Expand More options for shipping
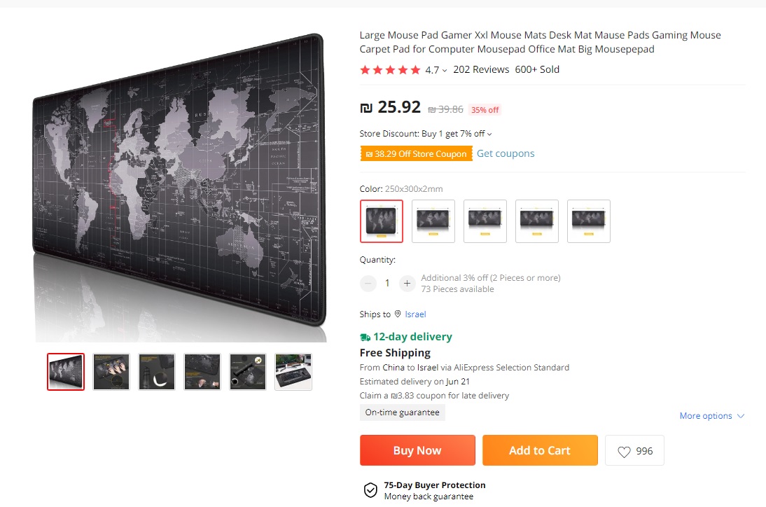766x507 pixels. [712, 416]
